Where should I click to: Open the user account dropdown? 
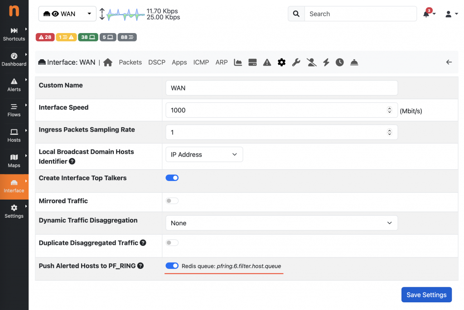[451, 14]
